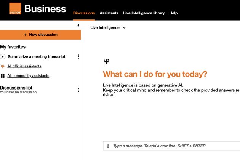Select Summarize a meeting transcript favorite
Screen dimensions: 240x160
coord(37,57)
